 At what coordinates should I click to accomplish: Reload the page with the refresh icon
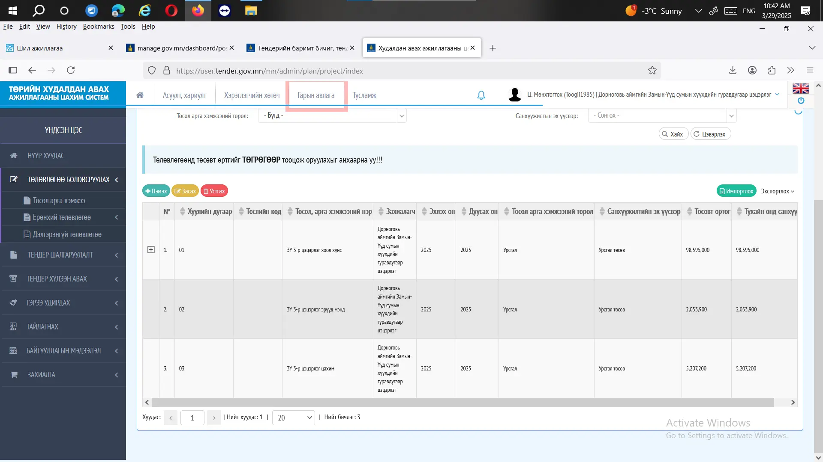tap(71, 70)
